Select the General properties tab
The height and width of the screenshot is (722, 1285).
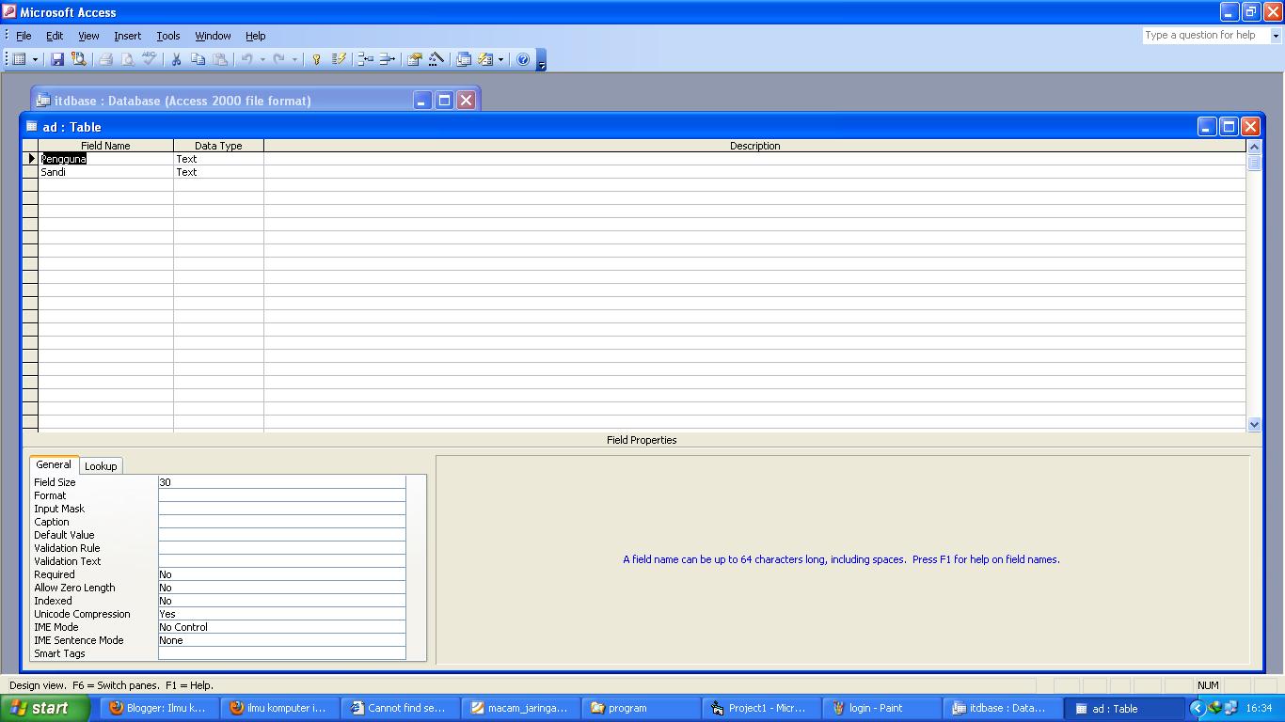point(54,464)
